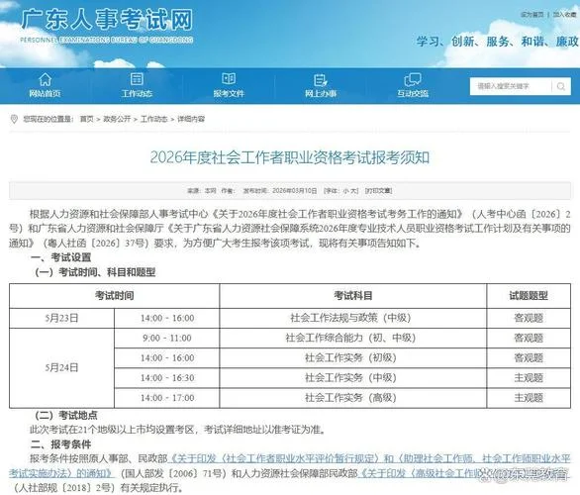This screenshot has width=580, height=495.
Task: Click 详细内容 in the breadcrumb
Action: pyautogui.click(x=191, y=119)
